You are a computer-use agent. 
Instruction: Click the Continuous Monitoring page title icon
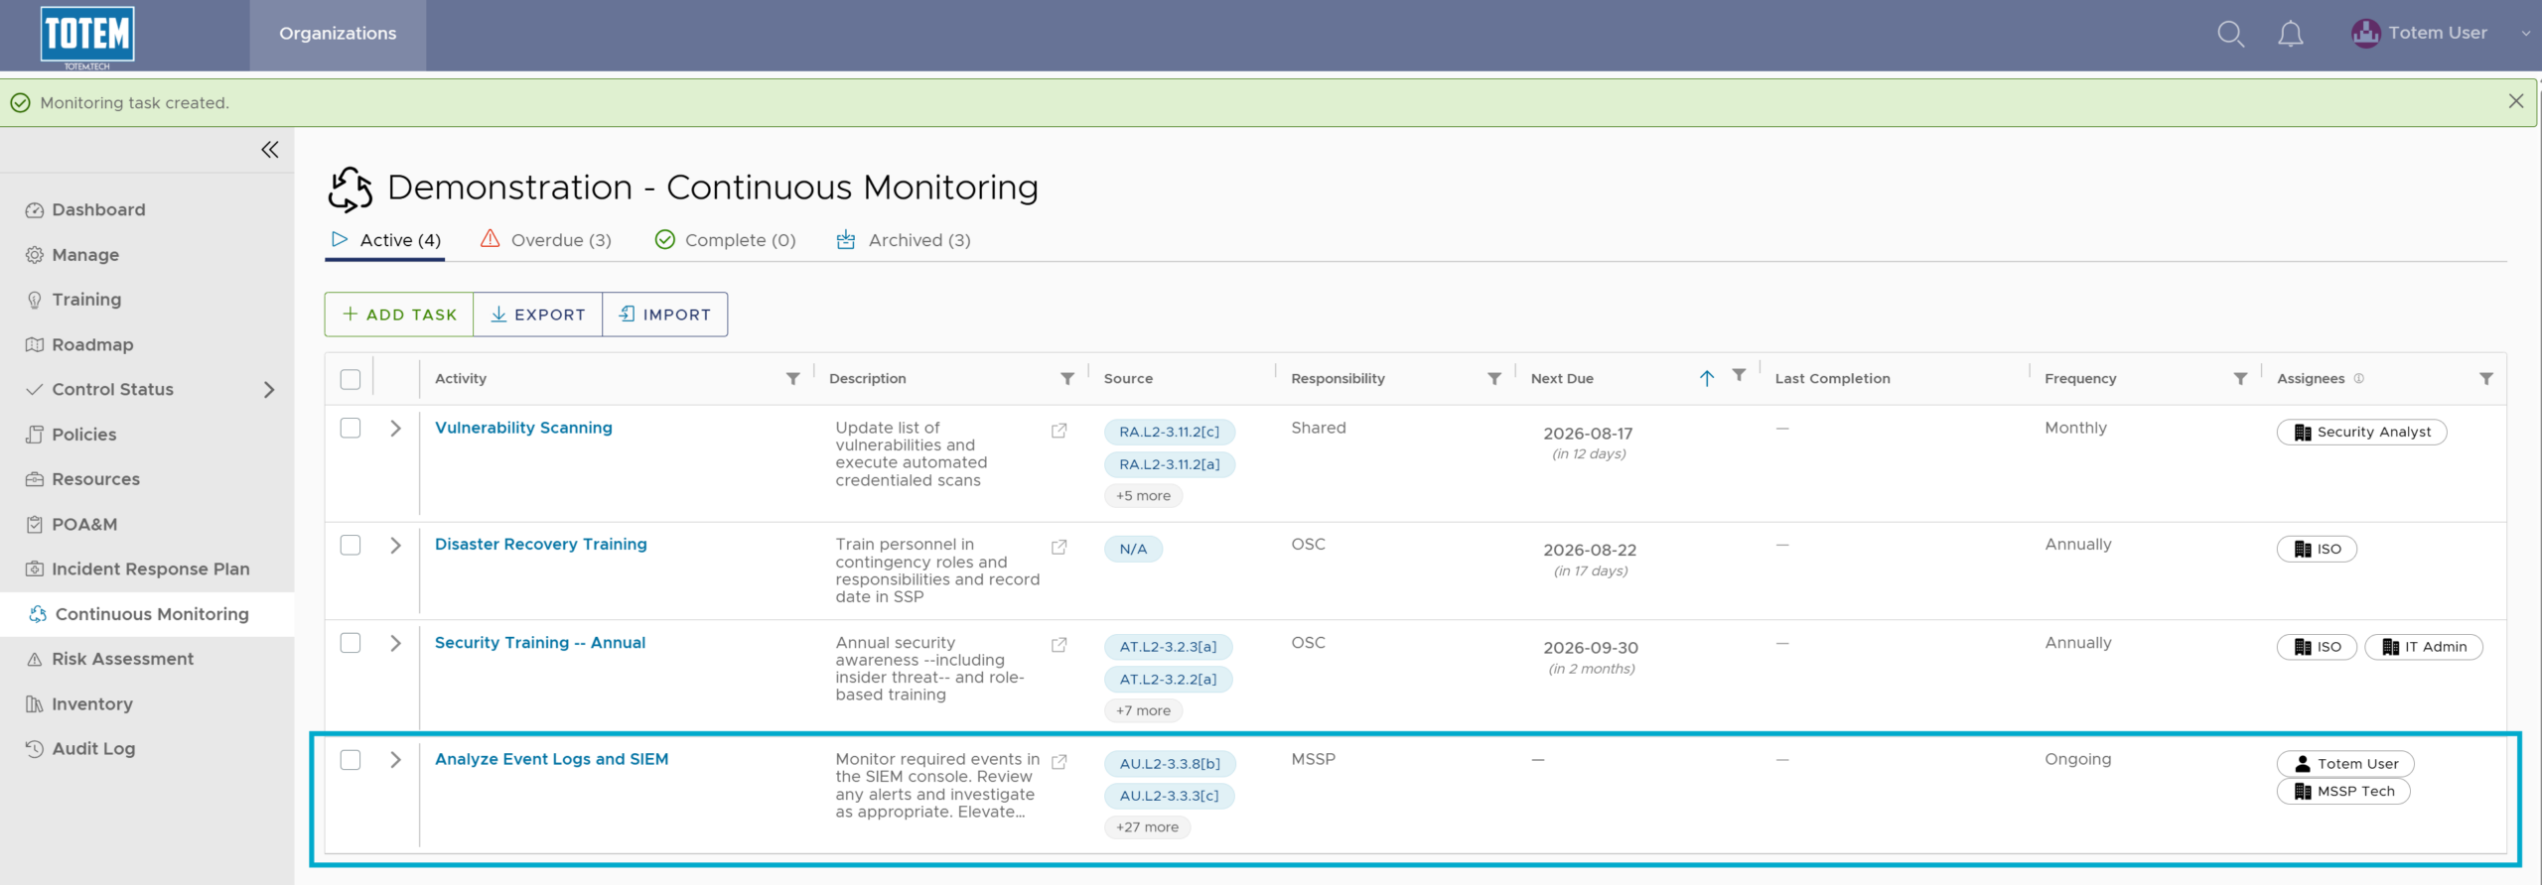[x=351, y=189]
